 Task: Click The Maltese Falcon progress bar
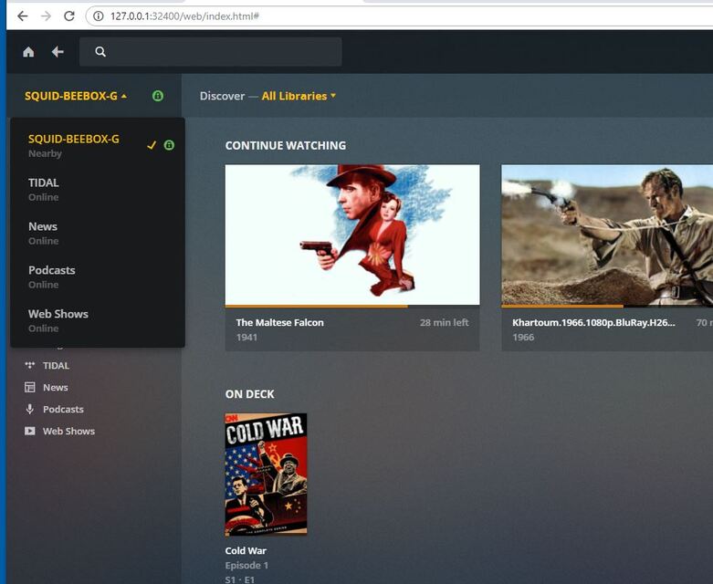point(352,307)
